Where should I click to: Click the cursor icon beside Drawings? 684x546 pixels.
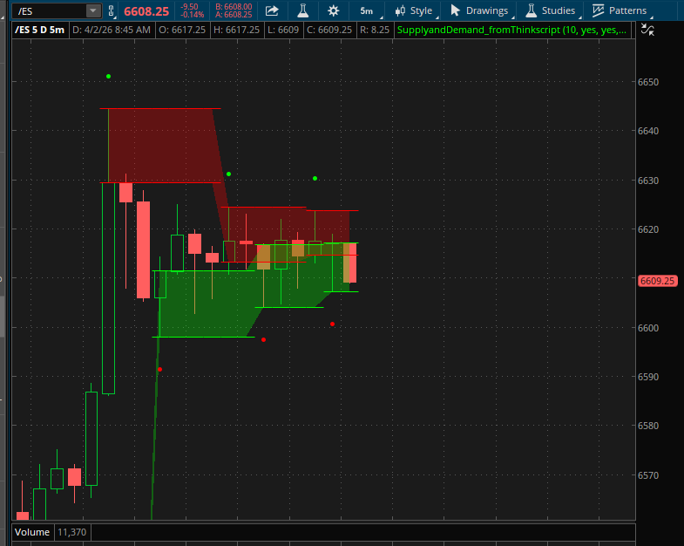coord(455,10)
